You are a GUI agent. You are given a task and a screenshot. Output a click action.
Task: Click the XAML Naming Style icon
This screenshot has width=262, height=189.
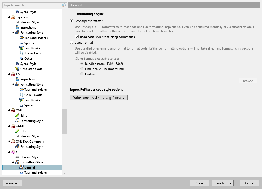(17, 136)
